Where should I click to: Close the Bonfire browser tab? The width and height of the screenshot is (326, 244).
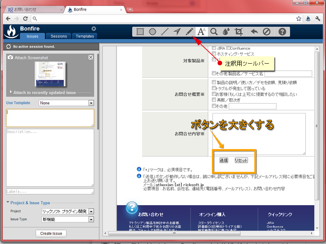[121, 10]
